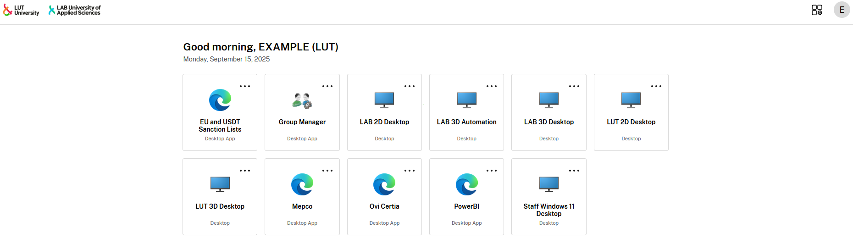Click the Desktop label under LUT 3D Desktop
The image size is (853, 244).
point(220,223)
